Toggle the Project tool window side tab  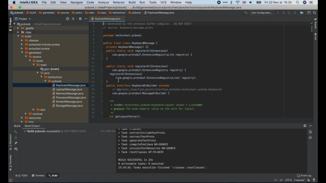10,24
